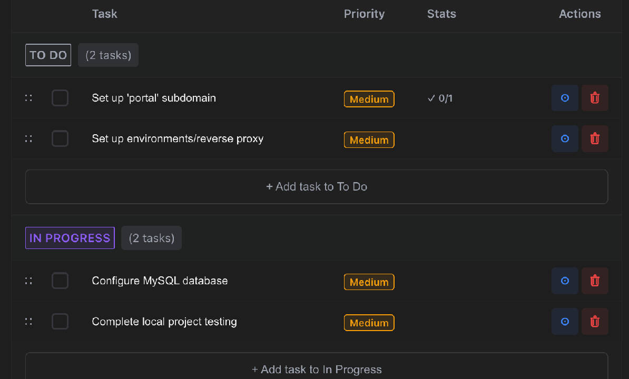The height and width of the screenshot is (379, 629).
Task: Add a new task to To Do
Action: coord(317,187)
